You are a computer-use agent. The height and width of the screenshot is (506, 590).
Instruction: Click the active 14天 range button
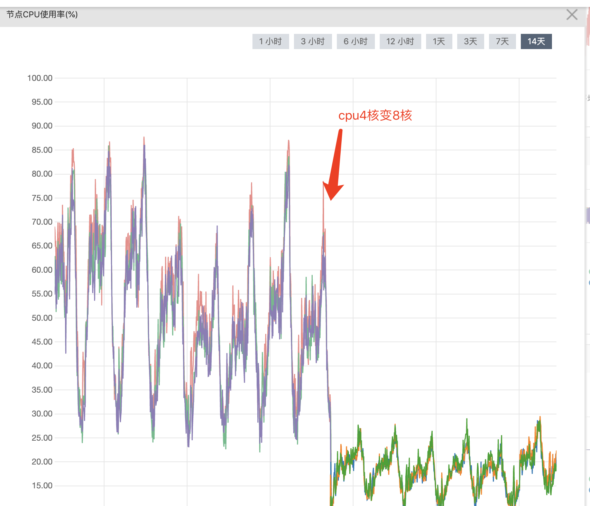pyautogui.click(x=536, y=41)
